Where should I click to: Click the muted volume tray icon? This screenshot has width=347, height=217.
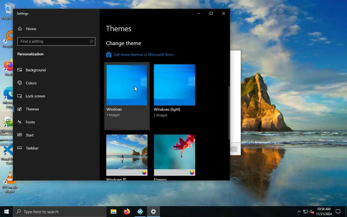312,212
